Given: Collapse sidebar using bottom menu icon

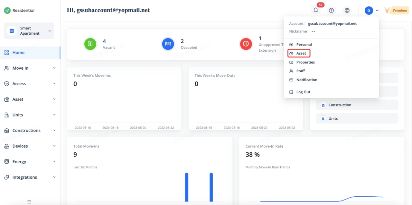Looking at the screenshot, I should coord(29,202).
